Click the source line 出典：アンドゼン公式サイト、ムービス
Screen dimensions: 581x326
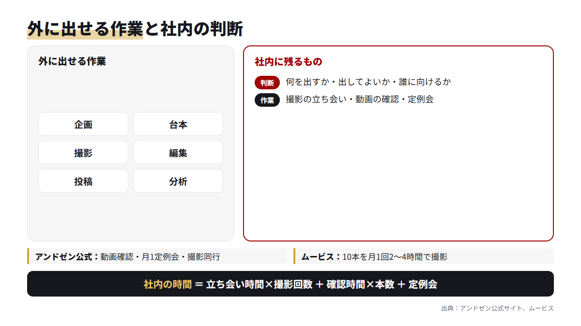(497, 308)
